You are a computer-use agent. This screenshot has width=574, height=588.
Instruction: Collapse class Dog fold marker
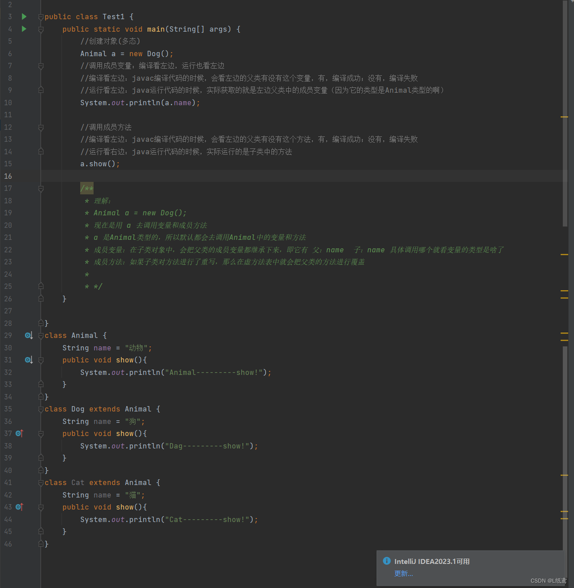coord(41,409)
